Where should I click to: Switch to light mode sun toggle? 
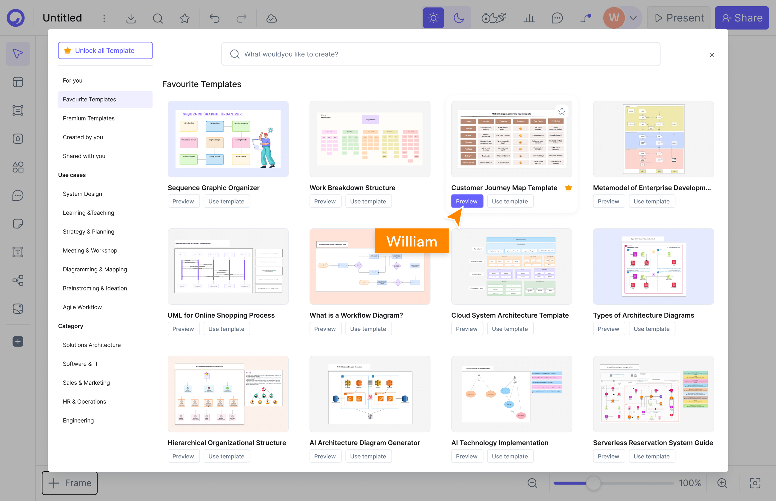pos(433,18)
